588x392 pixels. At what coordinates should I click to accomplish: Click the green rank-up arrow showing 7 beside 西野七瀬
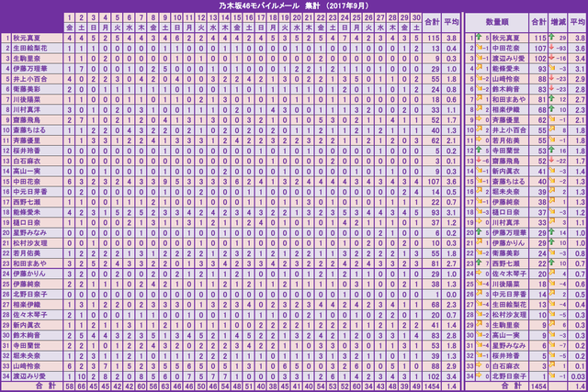point(479,263)
